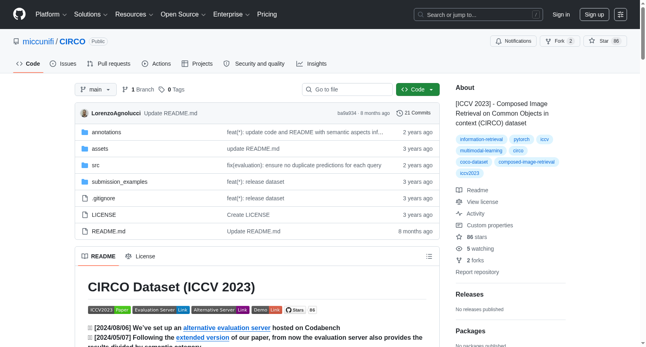The image size is (646, 347).
Task: Expand the Open Source menu
Action: click(183, 15)
